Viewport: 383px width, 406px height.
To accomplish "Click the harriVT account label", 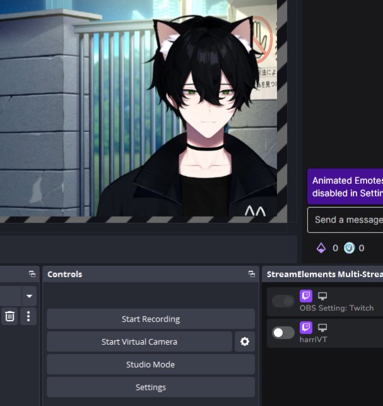I will (x=314, y=340).
